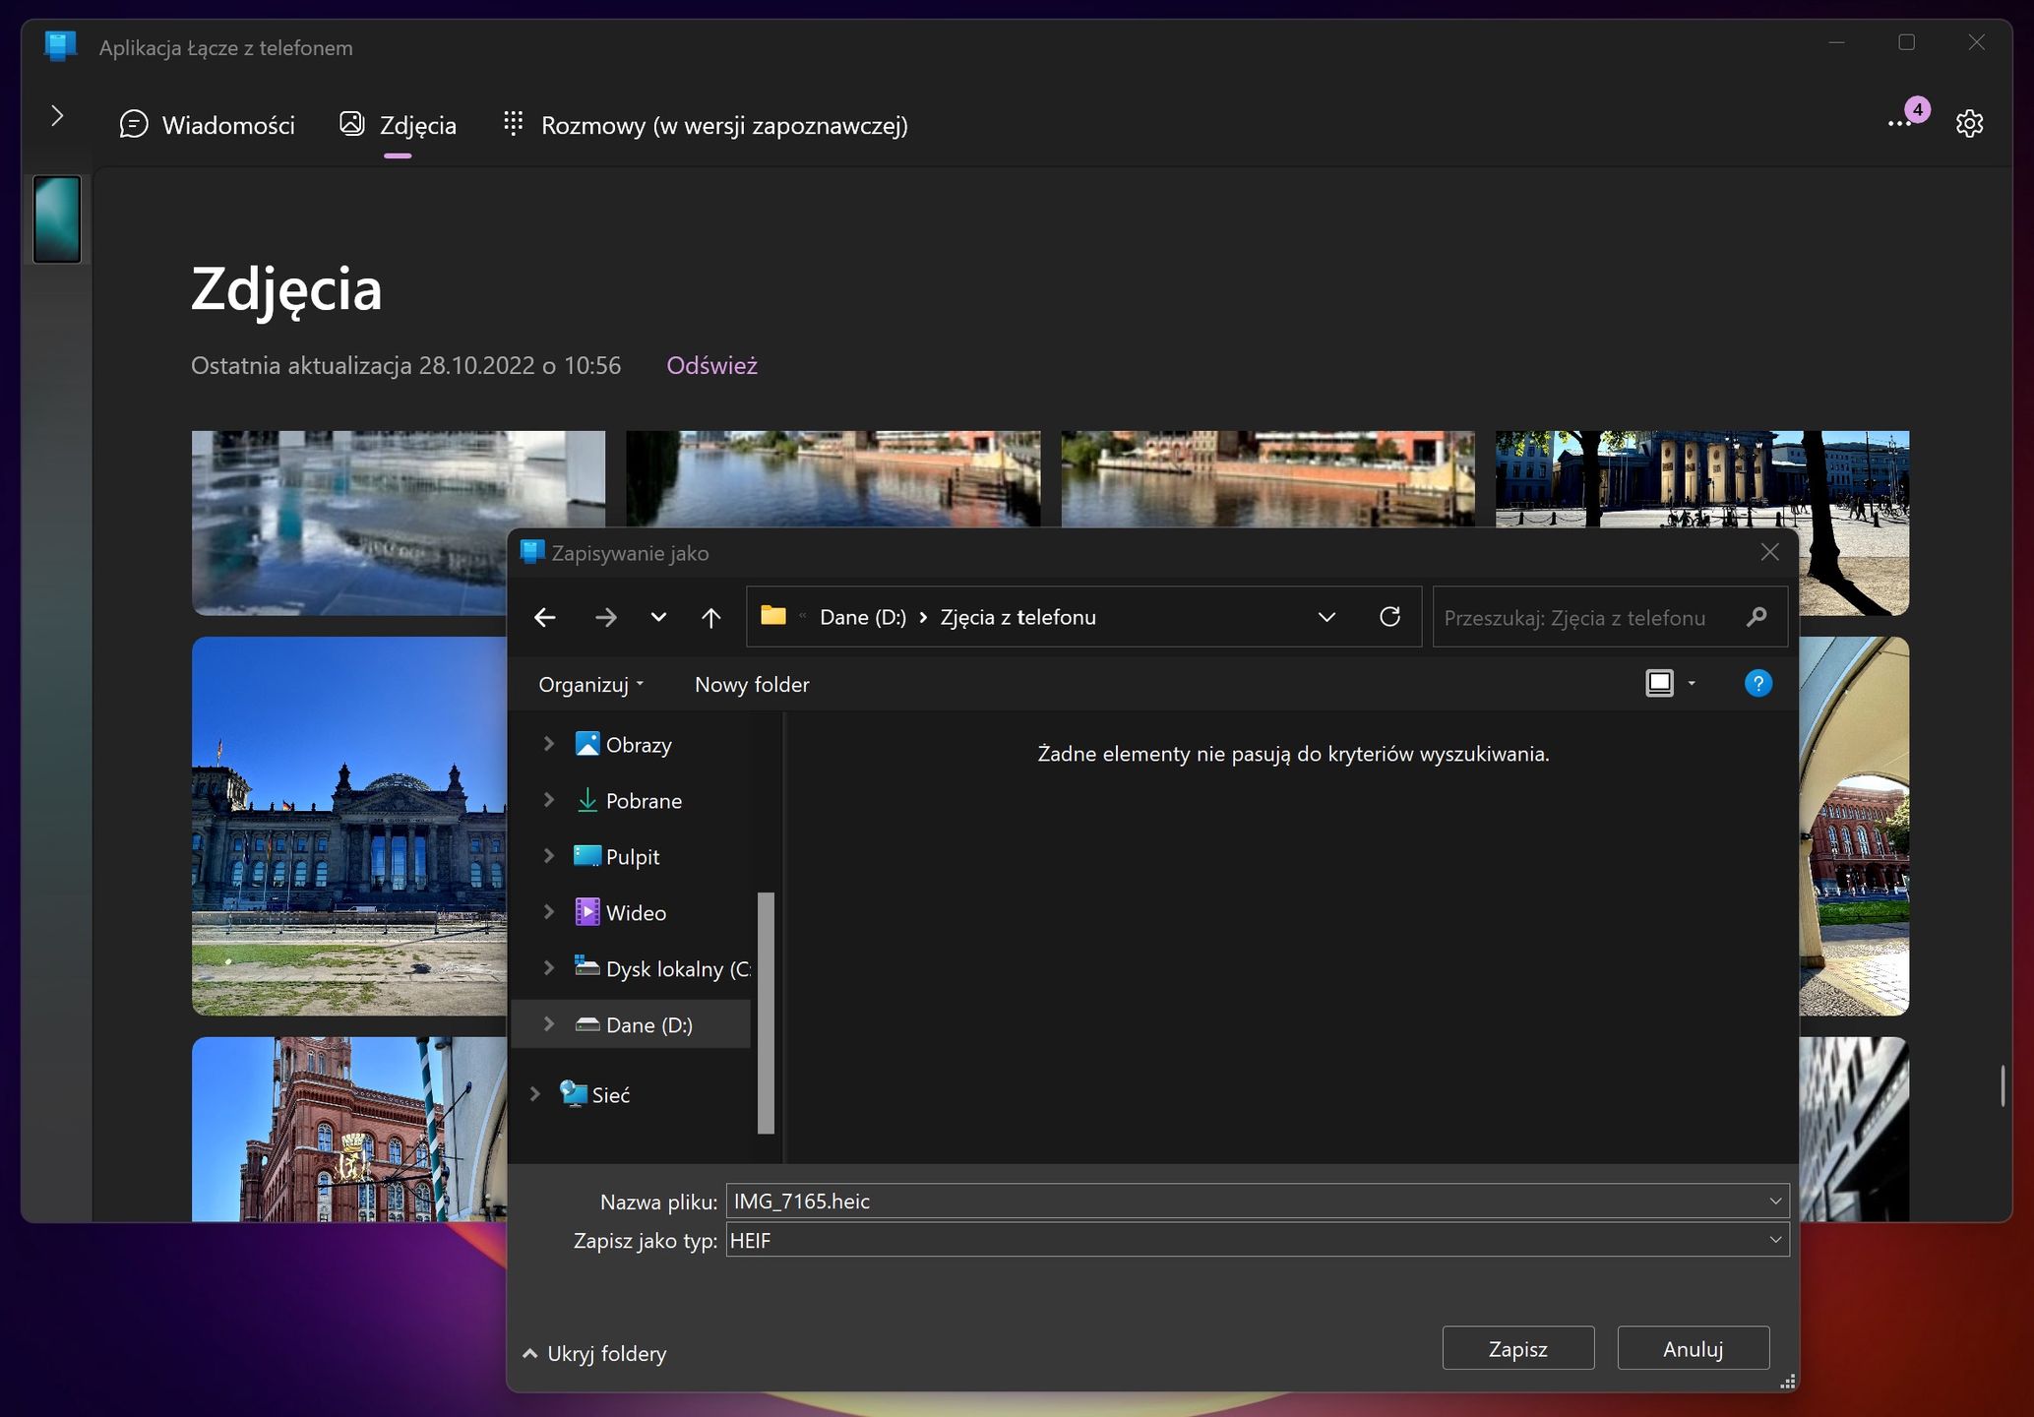This screenshot has height=1417, width=2034.
Task: Select Dane (D:) in the address path
Action: pyautogui.click(x=863, y=617)
